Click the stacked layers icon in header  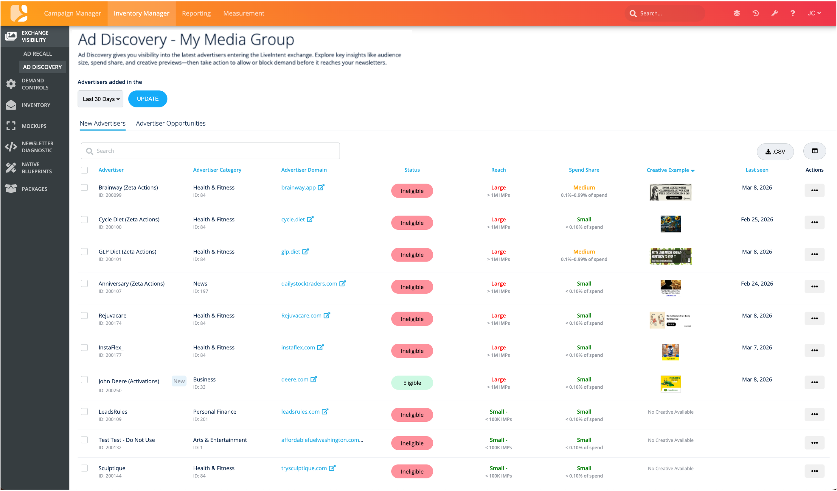coord(736,13)
